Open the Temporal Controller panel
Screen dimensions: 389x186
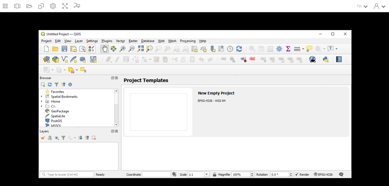pos(230,49)
